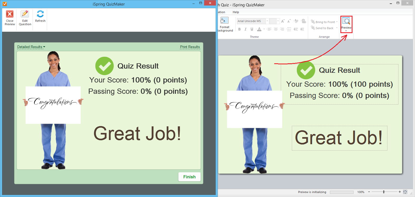Click the green checkmark icon in editor slide
The width and height of the screenshot is (415, 197).
tap(306, 70)
